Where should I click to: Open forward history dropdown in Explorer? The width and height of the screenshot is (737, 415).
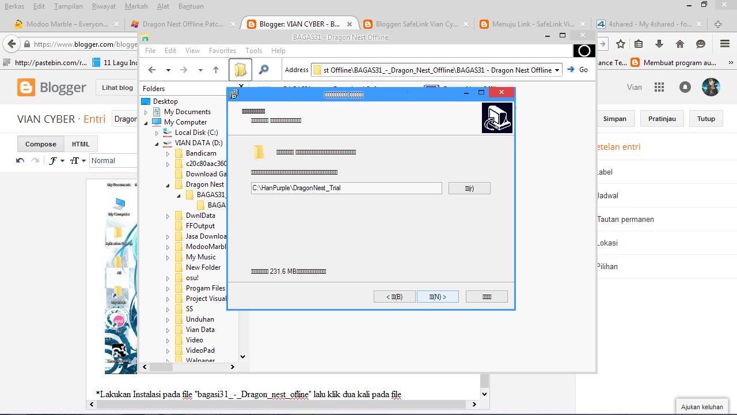click(x=200, y=70)
